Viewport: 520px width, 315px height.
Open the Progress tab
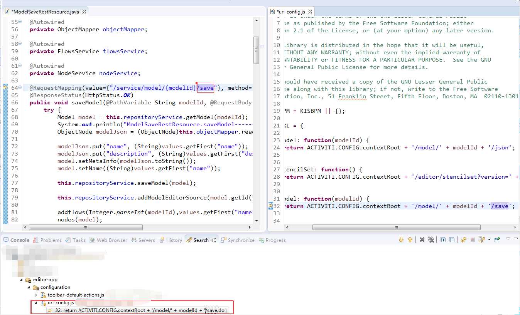tap(272, 240)
